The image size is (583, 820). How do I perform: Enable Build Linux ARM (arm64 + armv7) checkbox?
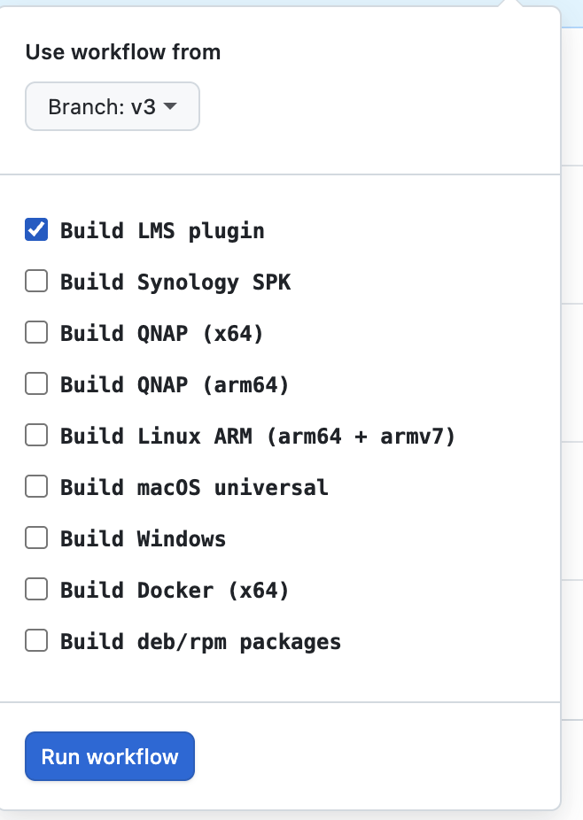36,436
